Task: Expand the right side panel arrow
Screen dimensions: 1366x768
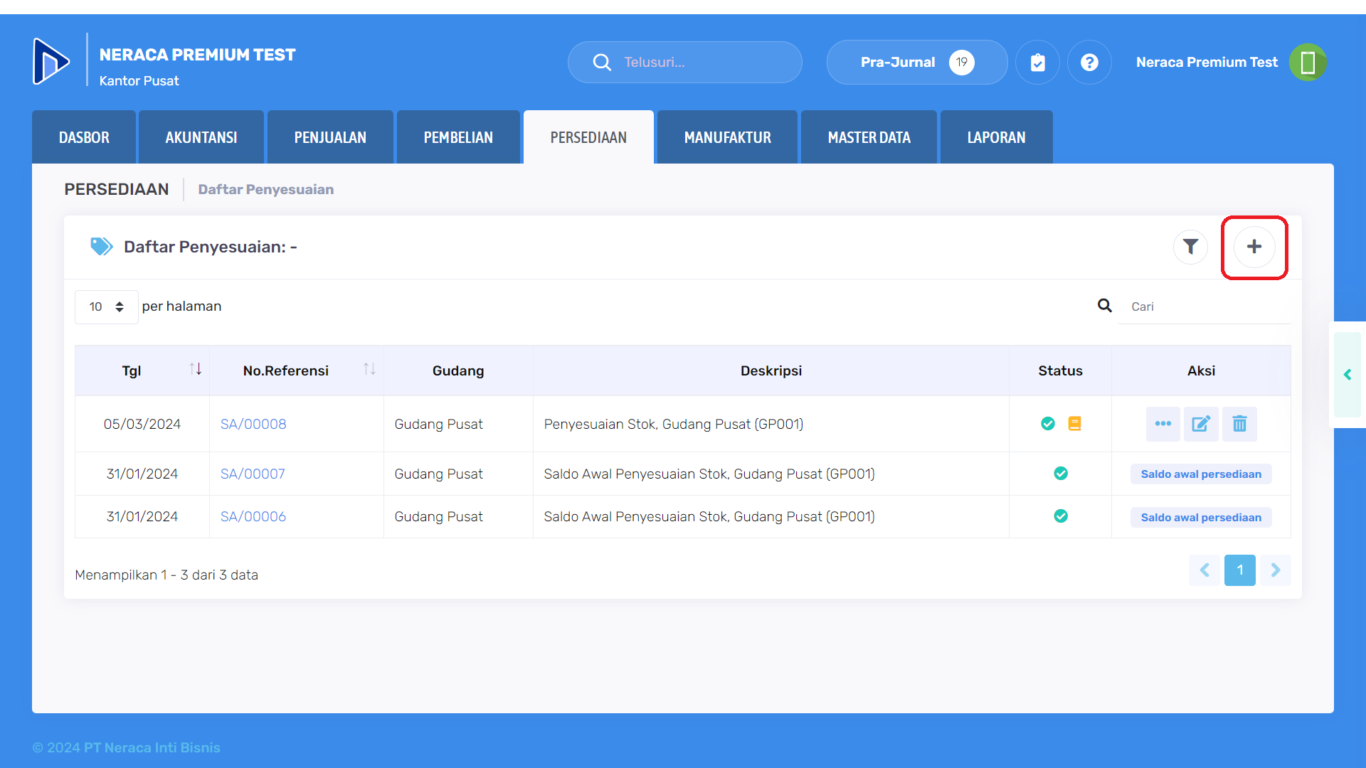Action: coord(1347,375)
